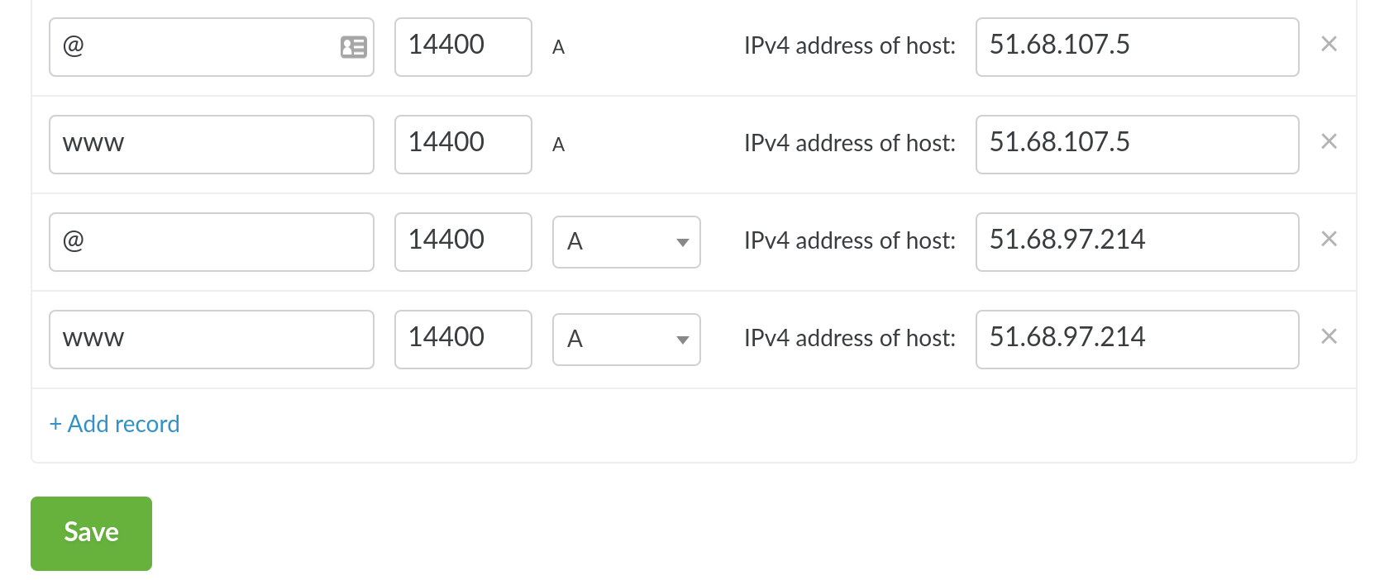The image size is (1384, 580).
Task: Edit www host field for the 51.68.107.5 record
Action: (211, 145)
